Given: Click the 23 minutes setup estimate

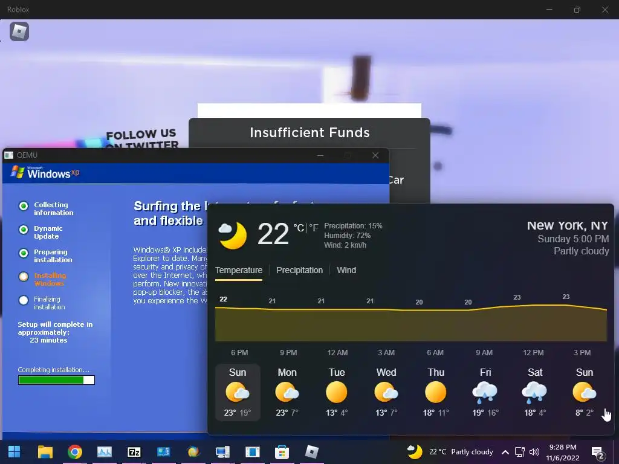Looking at the screenshot, I should [48, 340].
